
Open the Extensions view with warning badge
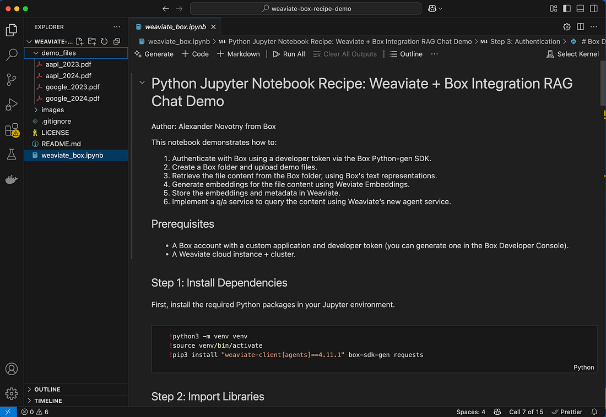tap(11, 130)
